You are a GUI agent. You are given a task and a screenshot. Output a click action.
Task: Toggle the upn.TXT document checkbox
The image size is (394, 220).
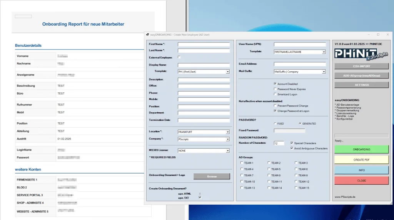click(x=200, y=197)
